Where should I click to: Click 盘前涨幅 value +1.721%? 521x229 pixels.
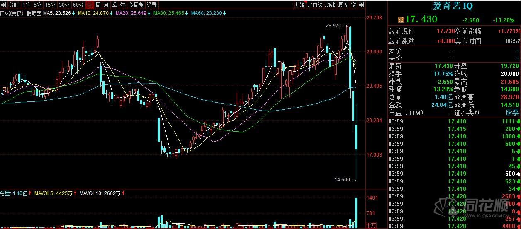[x=508, y=31]
